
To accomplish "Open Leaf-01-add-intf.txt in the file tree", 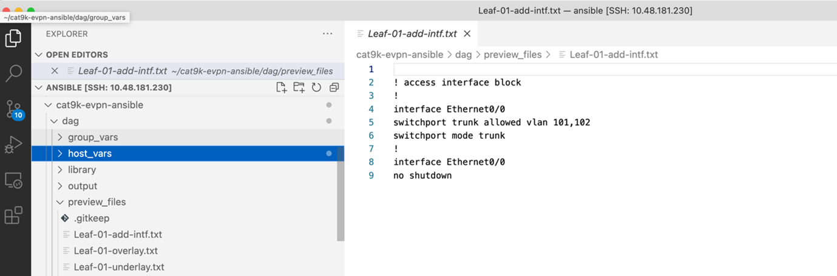I will [x=118, y=234].
